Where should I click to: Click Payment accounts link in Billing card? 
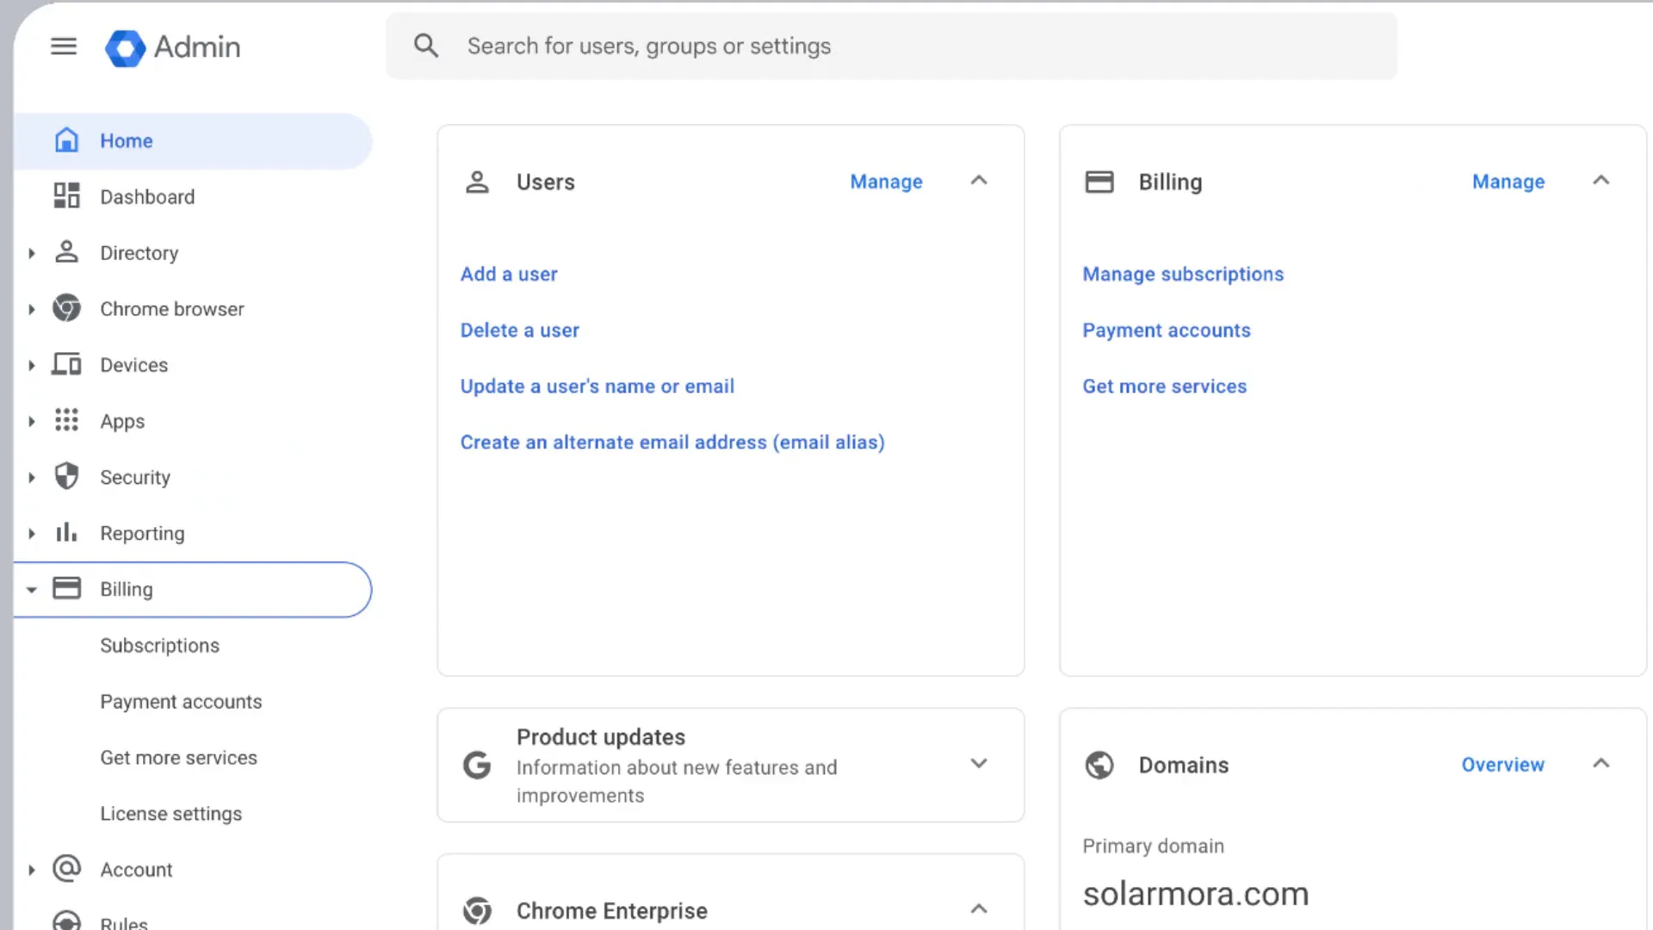click(1166, 330)
